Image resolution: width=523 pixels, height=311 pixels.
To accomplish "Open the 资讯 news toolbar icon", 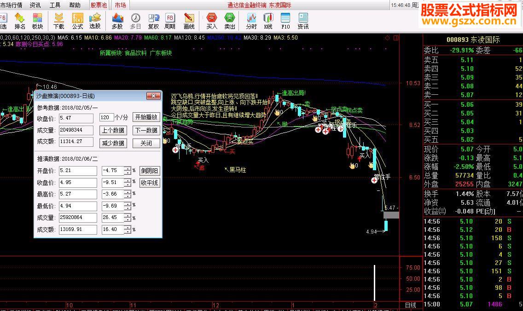I will coord(303,21).
